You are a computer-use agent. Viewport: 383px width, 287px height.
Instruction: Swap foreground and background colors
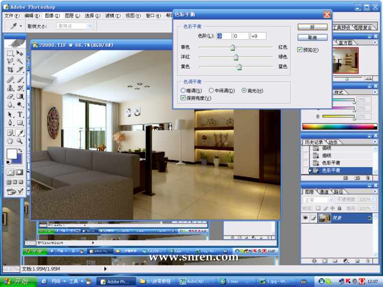[20, 151]
